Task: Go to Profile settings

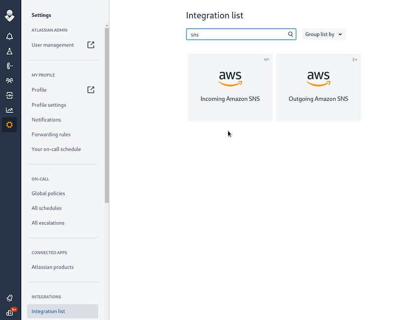Action: 49,105
